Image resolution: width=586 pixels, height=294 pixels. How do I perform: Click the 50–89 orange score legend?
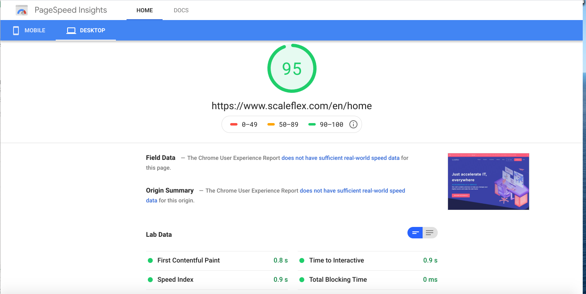283,125
